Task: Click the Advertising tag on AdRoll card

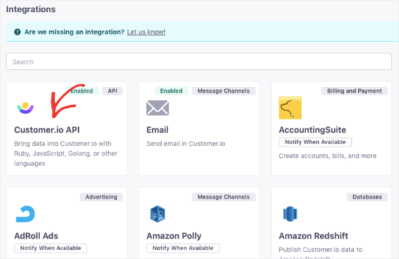Action: pyautogui.click(x=101, y=197)
